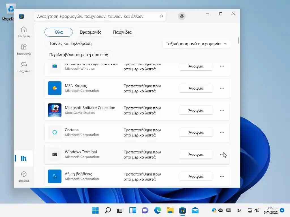290x217 pixels.
Task: Click Άνοιγμα for Λήψη βοήθειας
Action: [x=196, y=176]
